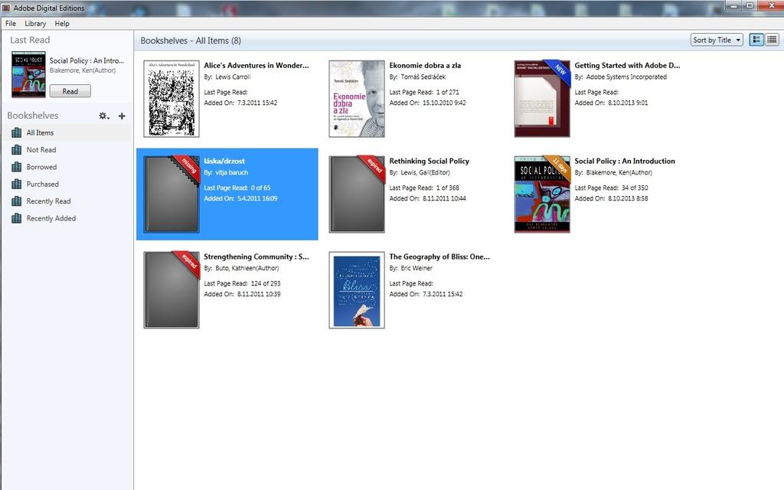Screen dimensions: 784x490
Task: Click the Not Read bookshelf label
Action: coord(41,149)
